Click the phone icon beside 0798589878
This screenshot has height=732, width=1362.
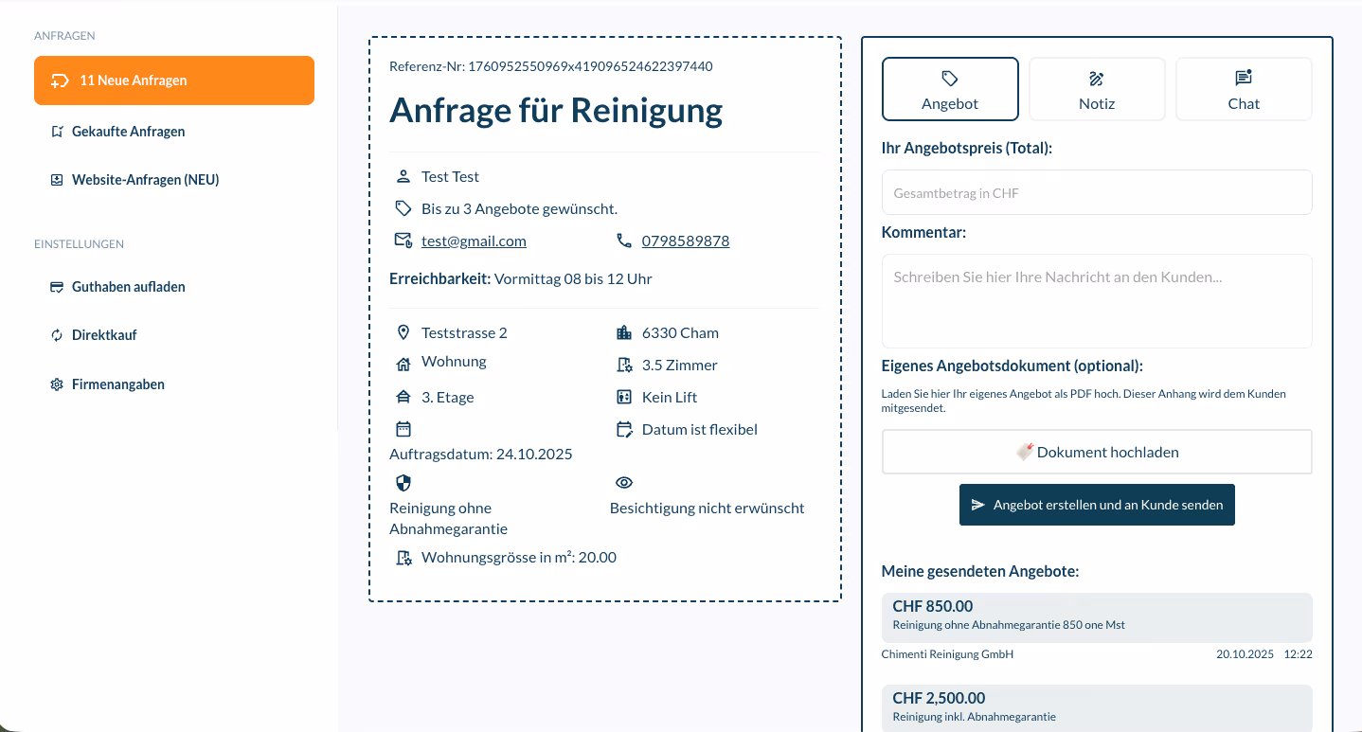[x=624, y=240]
